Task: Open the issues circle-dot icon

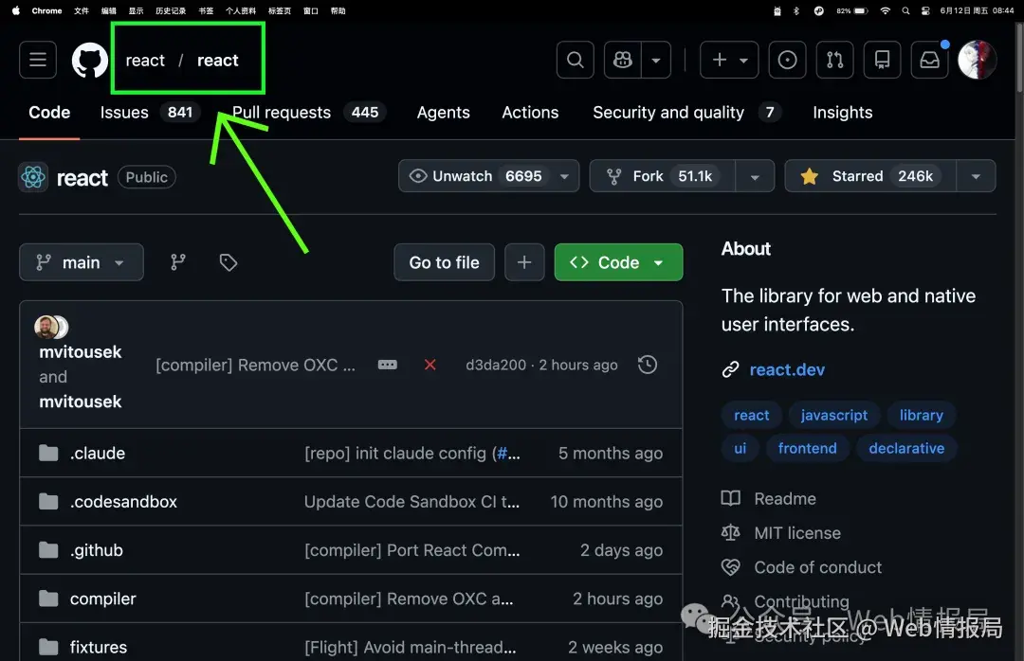Action: pyautogui.click(x=788, y=60)
